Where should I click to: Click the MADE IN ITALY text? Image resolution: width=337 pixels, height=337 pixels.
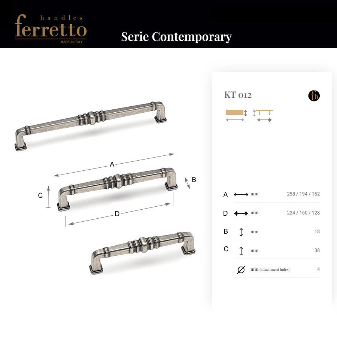72,42
